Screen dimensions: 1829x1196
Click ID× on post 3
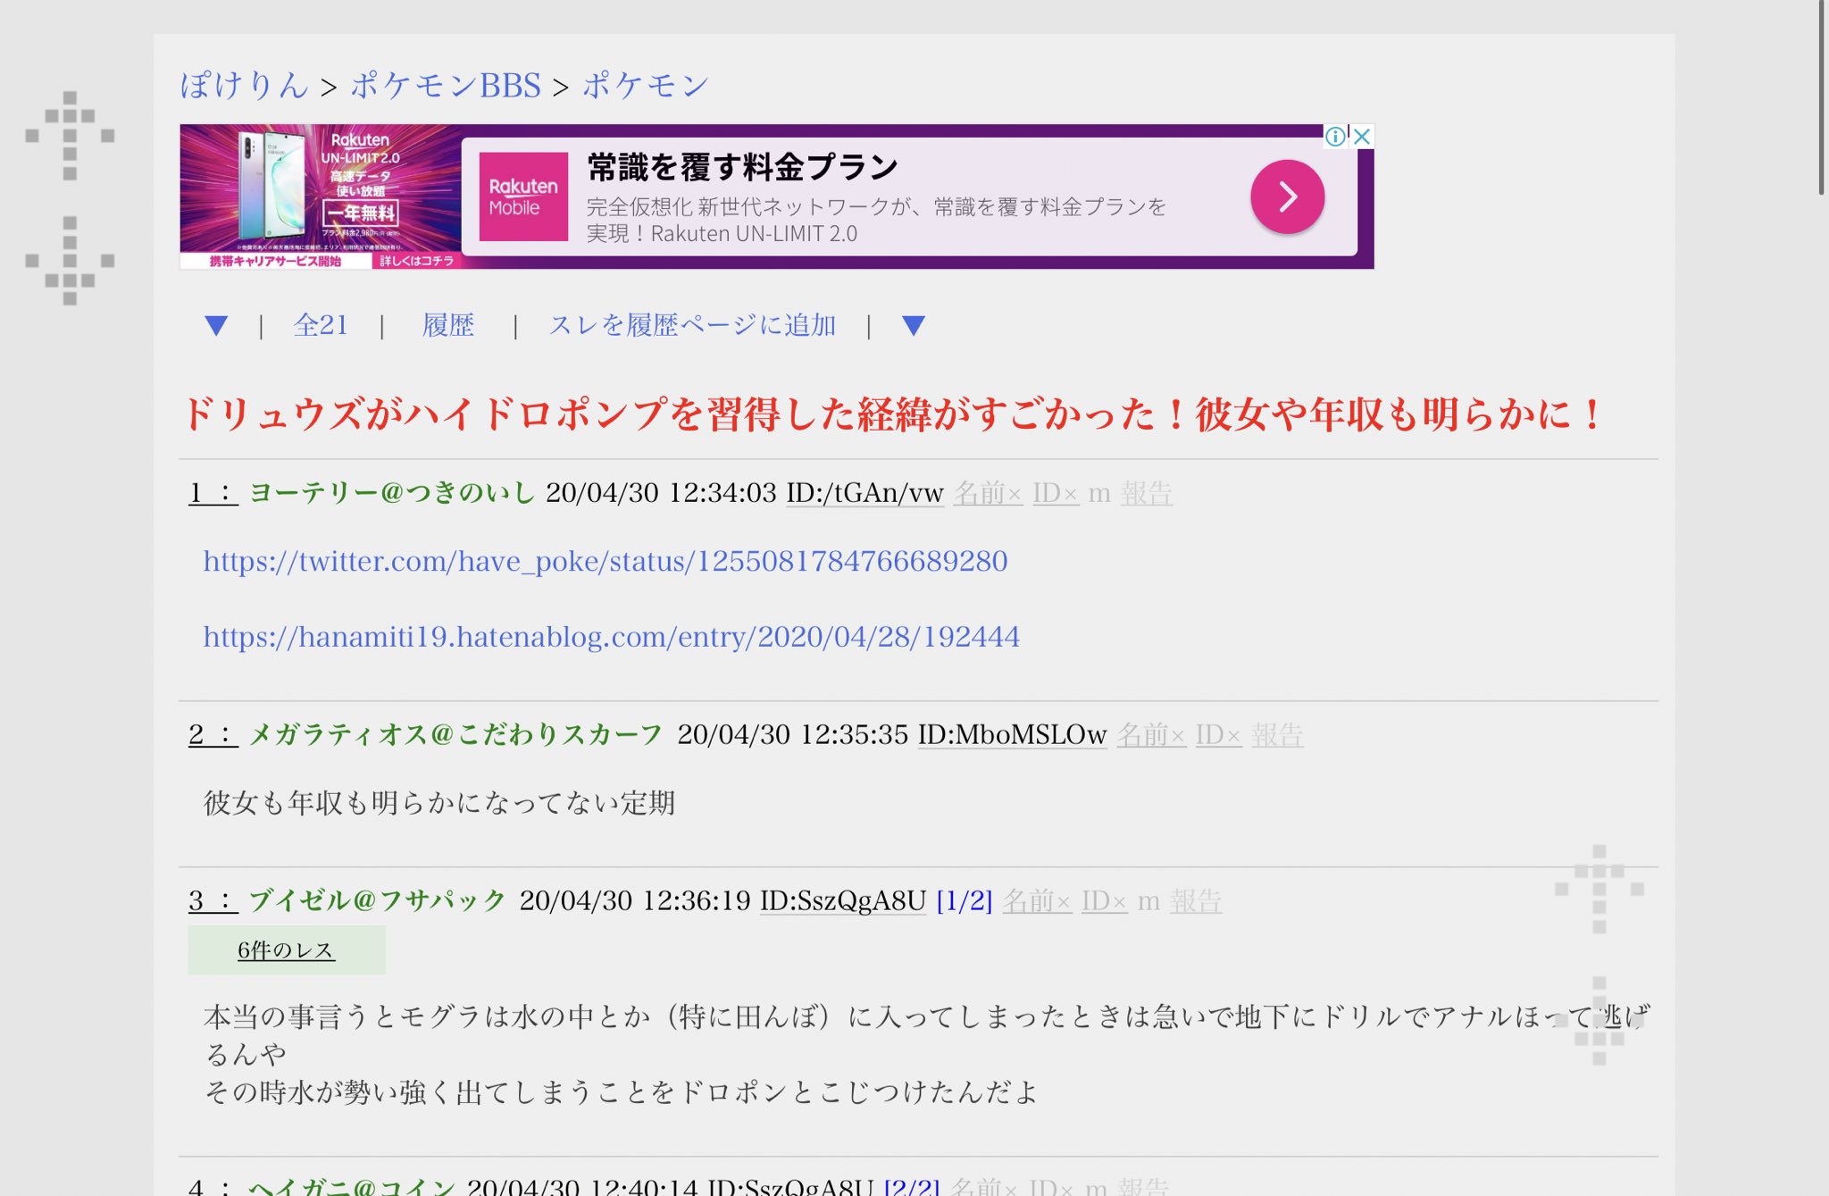coord(1105,900)
